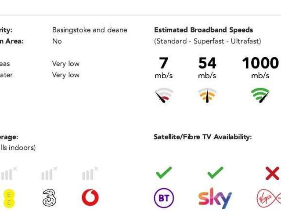The width and height of the screenshot is (281, 211).
Task: Click the red cross above Virgin
Action: point(272,173)
